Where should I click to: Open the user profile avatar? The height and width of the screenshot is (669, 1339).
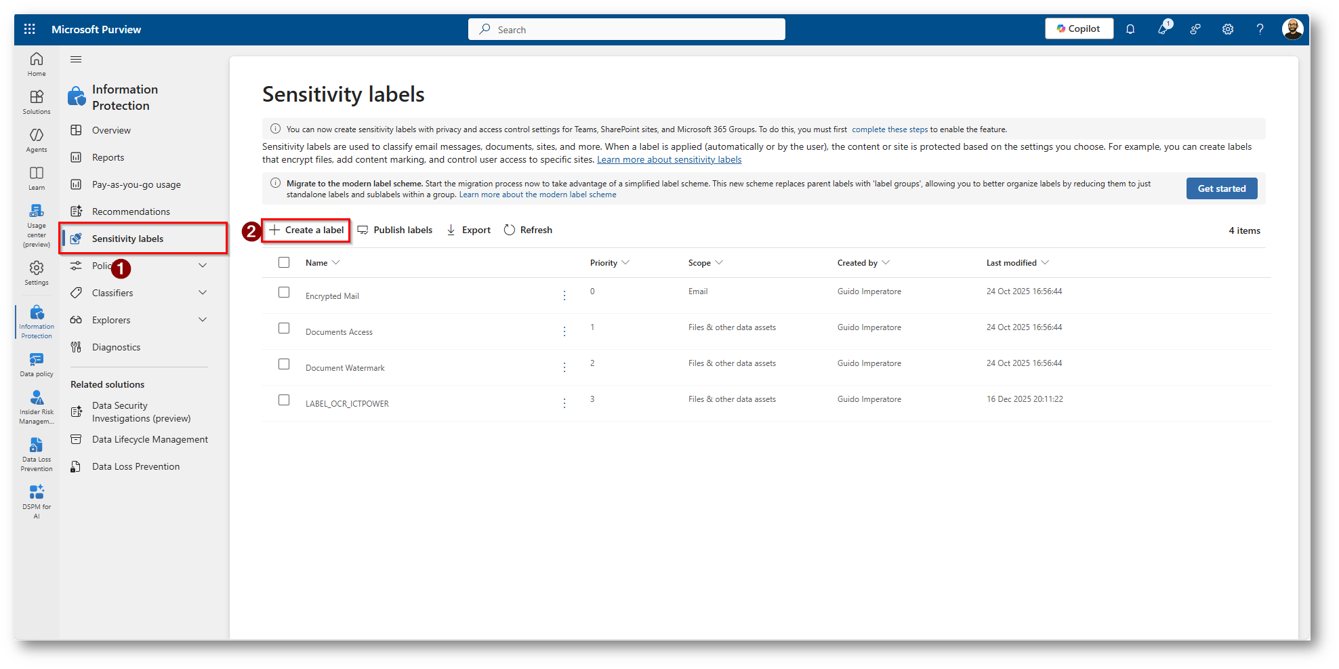1292,29
